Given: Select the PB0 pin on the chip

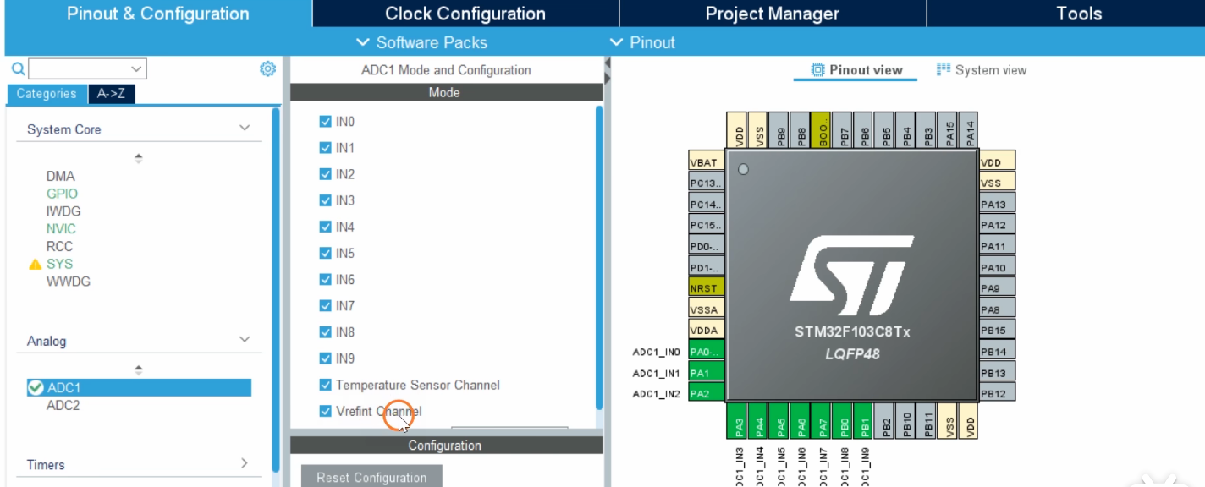Looking at the screenshot, I should pyautogui.click(x=845, y=420).
